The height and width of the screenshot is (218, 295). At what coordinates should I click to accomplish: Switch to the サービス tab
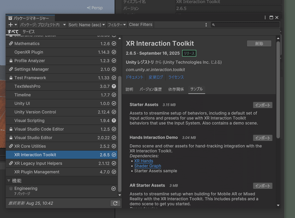click(x=28, y=31)
